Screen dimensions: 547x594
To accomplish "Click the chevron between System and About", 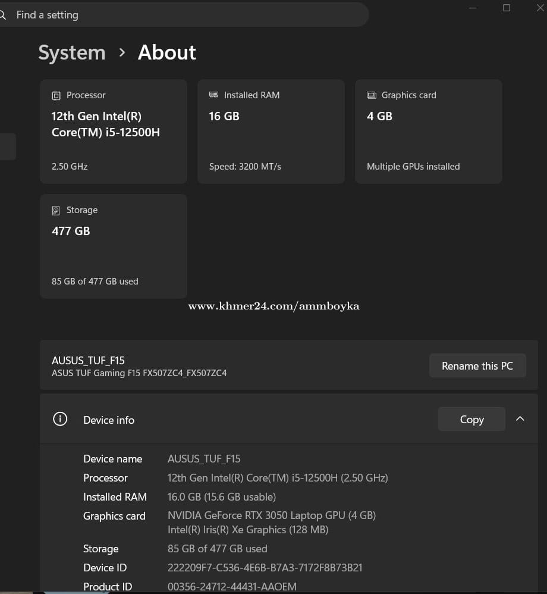I will [x=122, y=52].
